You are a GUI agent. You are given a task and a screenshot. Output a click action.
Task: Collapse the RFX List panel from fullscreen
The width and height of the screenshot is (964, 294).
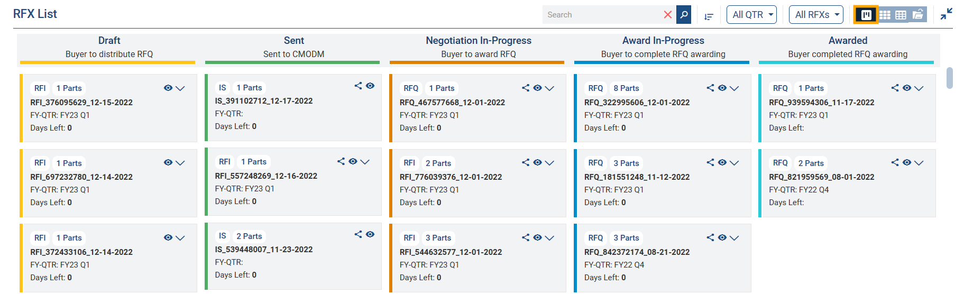tap(947, 14)
